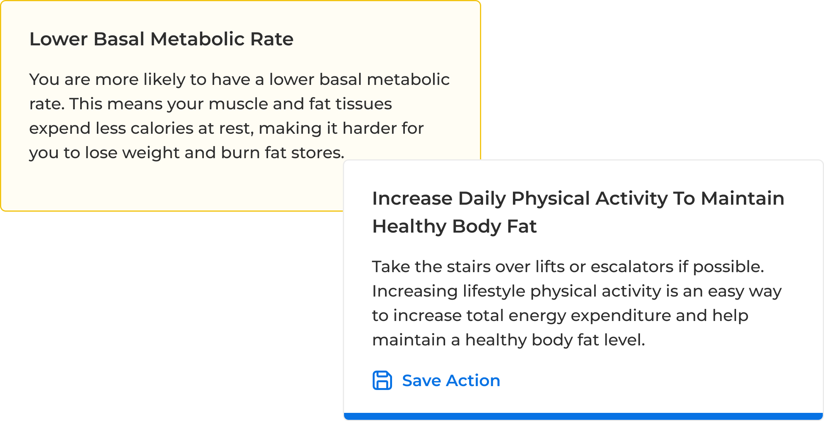Image resolution: width=824 pixels, height=421 pixels.
Task: Click the line "you to lose weight and burn"
Action: (186, 153)
